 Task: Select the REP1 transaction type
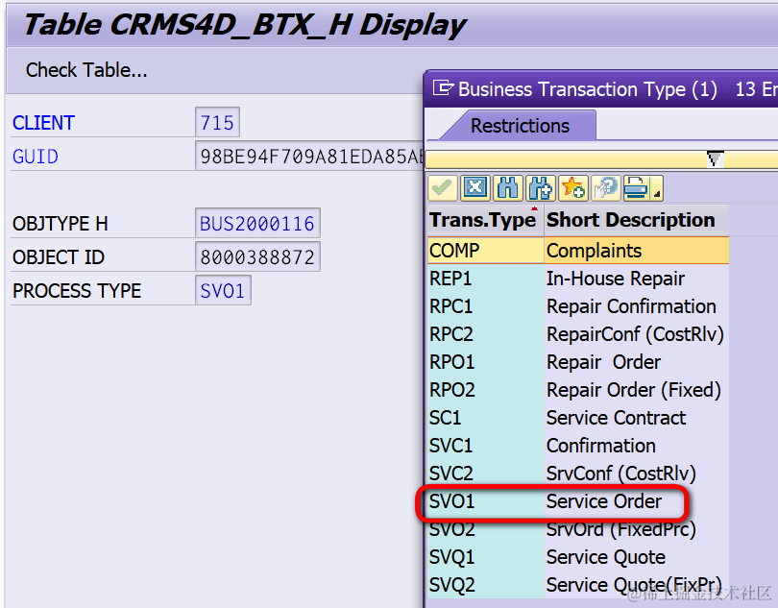coord(450,279)
